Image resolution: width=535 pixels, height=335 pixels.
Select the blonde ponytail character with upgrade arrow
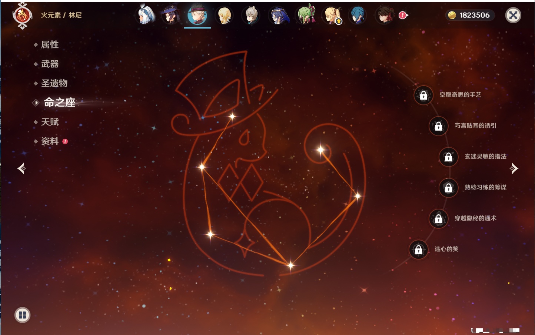point(332,15)
